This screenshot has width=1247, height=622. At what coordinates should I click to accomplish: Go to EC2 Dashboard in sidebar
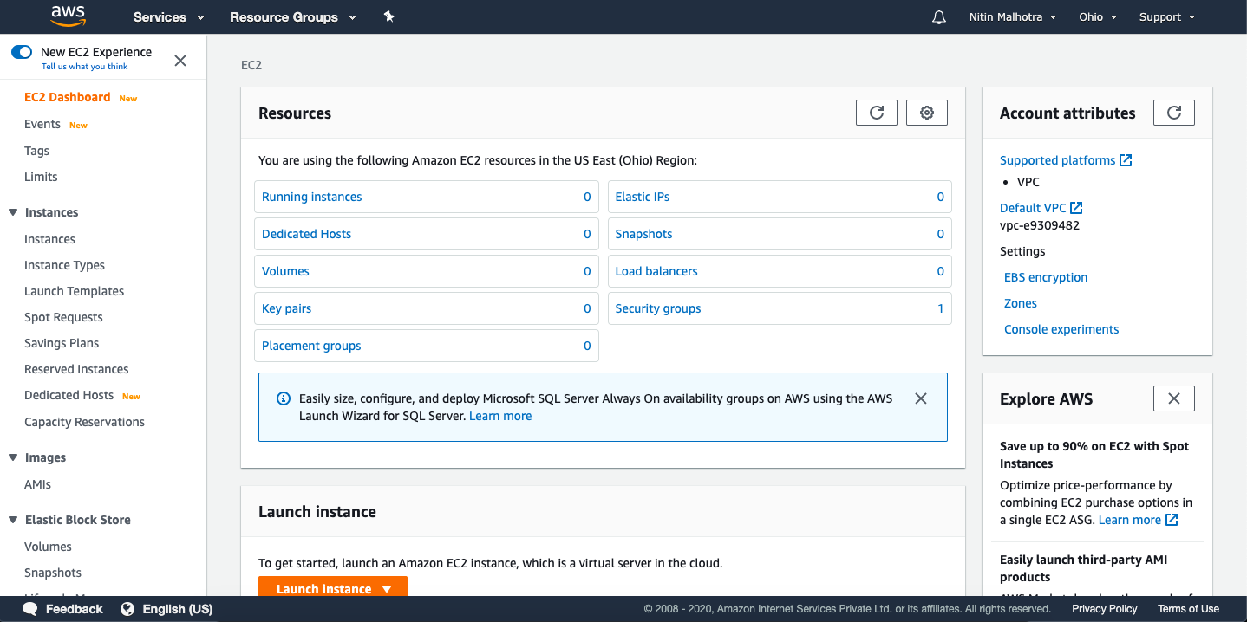pos(68,97)
